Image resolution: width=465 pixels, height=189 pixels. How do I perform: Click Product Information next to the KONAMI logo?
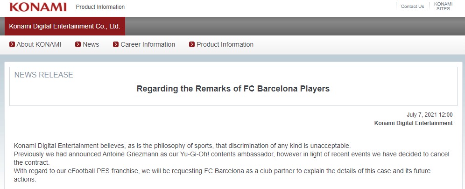100,7
